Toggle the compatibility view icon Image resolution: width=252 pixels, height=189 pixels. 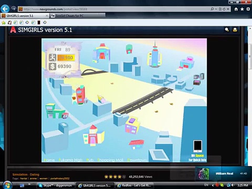tap(220, 9)
